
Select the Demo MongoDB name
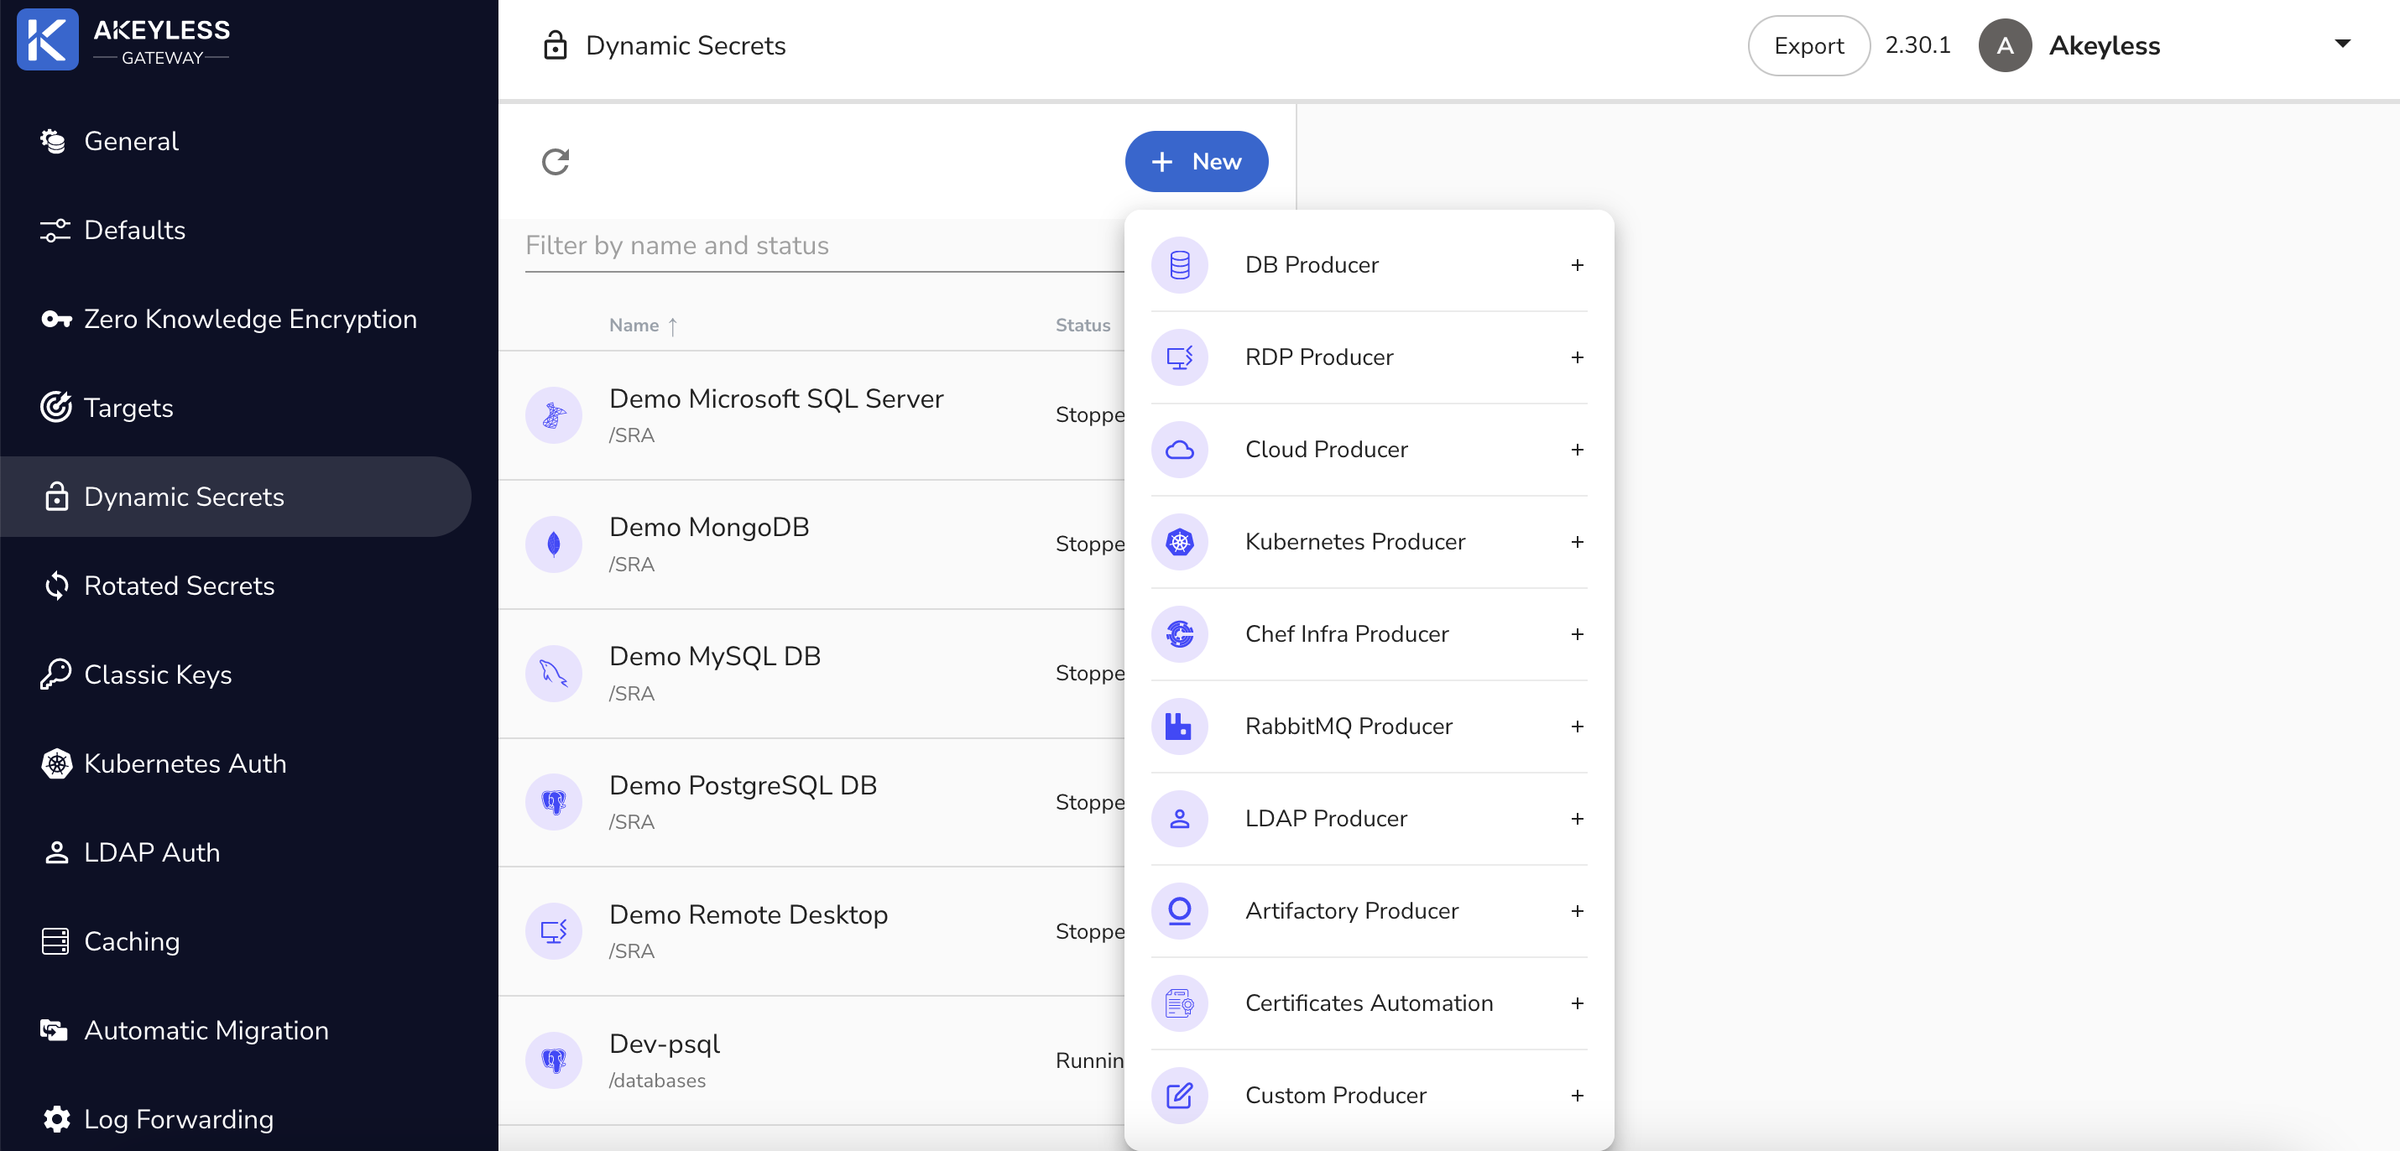(709, 527)
